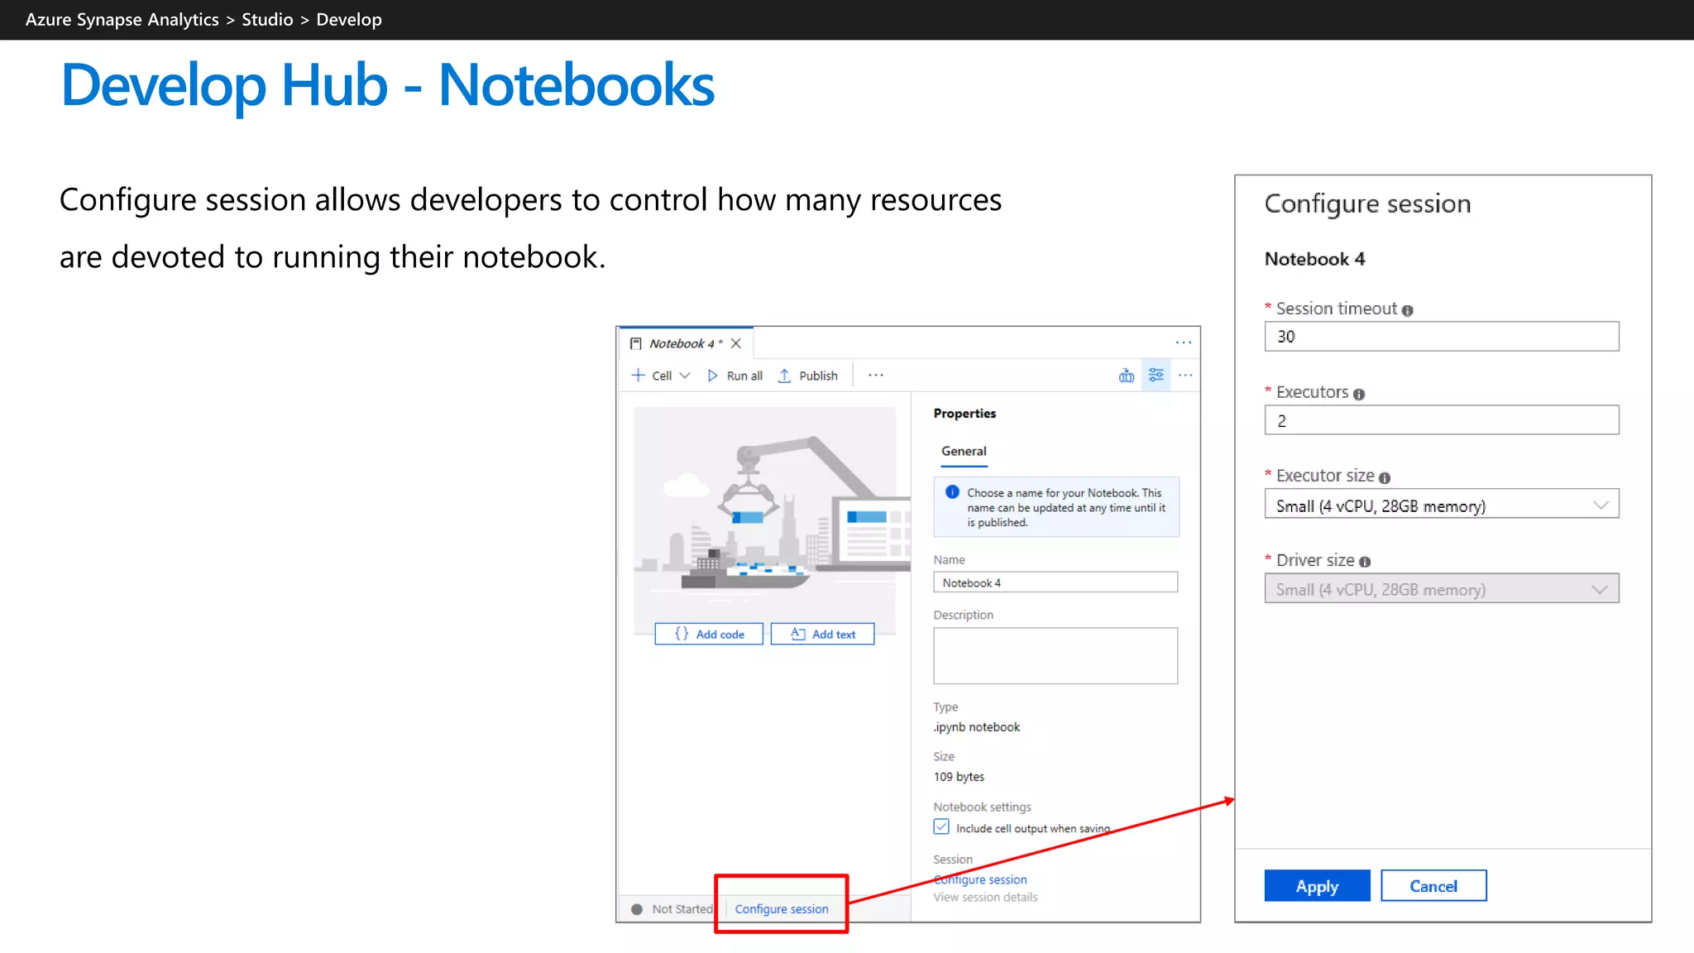The height and width of the screenshot is (953, 1694).
Task: Click the Not Started status indicator
Action: (x=673, y=909)
